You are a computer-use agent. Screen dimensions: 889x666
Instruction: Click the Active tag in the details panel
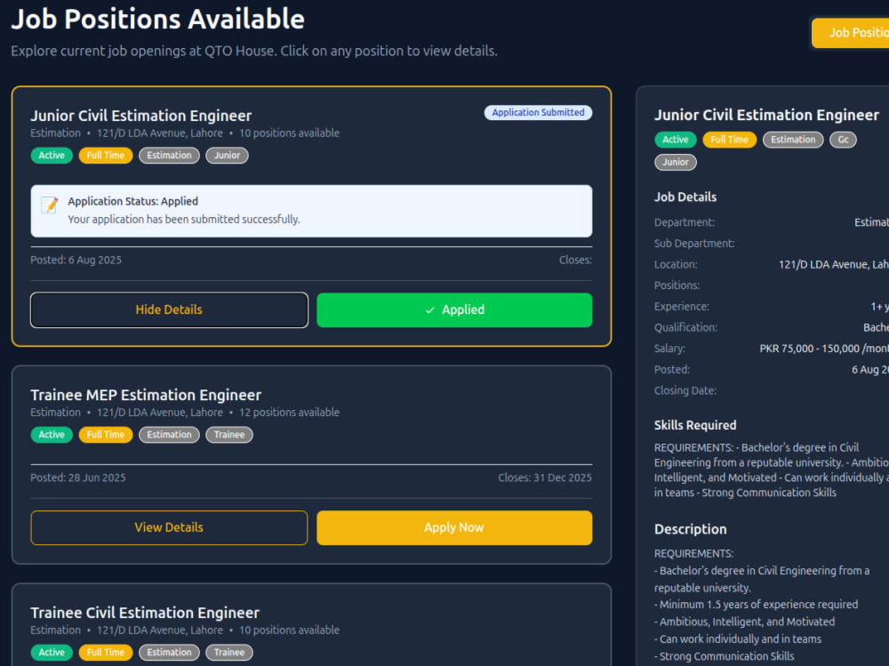click(676, 140)
